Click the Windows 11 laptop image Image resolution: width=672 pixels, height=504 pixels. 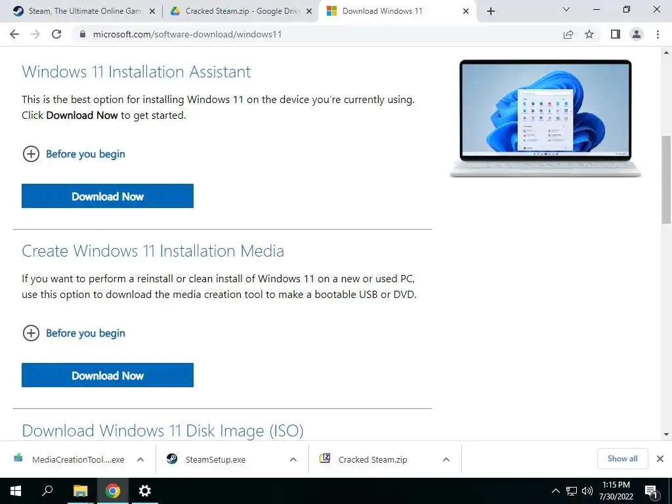point(545,118)
